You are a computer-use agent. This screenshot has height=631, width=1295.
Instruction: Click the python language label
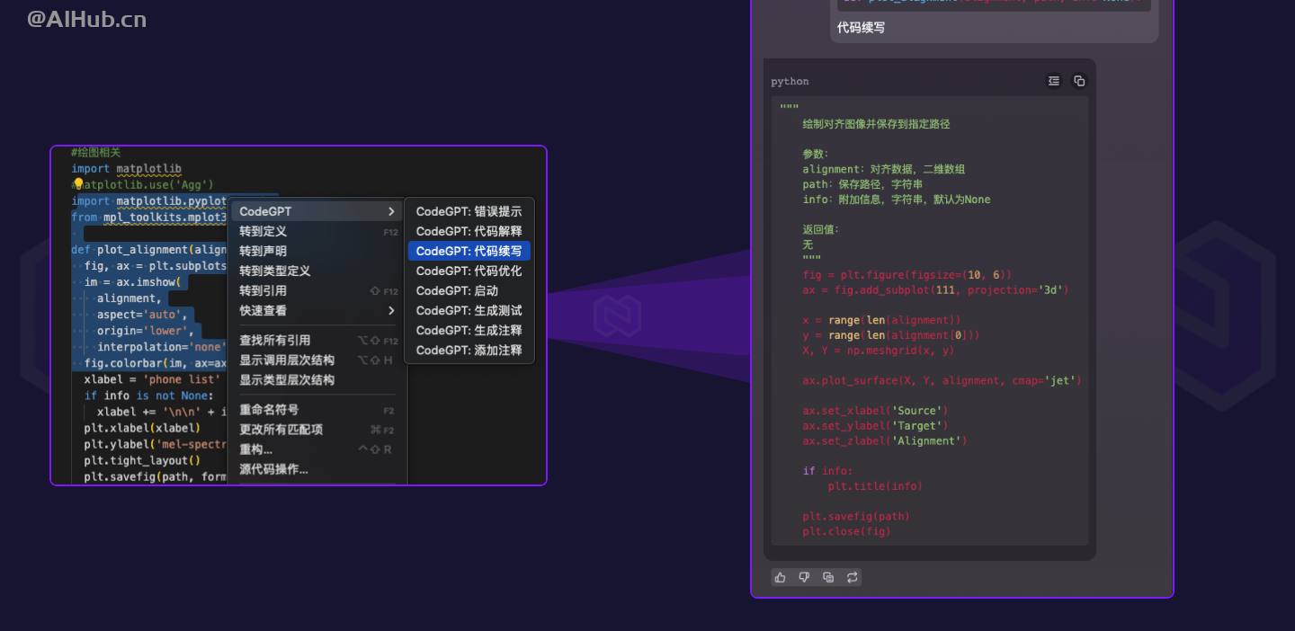(x=790, y=81)
